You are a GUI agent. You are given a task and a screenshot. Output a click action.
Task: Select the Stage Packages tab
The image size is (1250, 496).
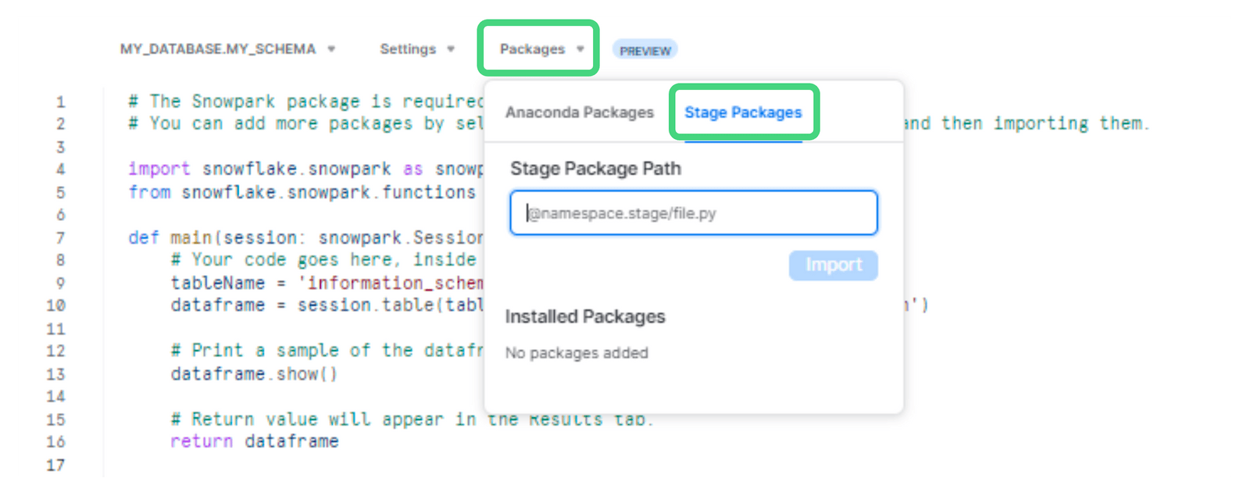coord(743,112)
